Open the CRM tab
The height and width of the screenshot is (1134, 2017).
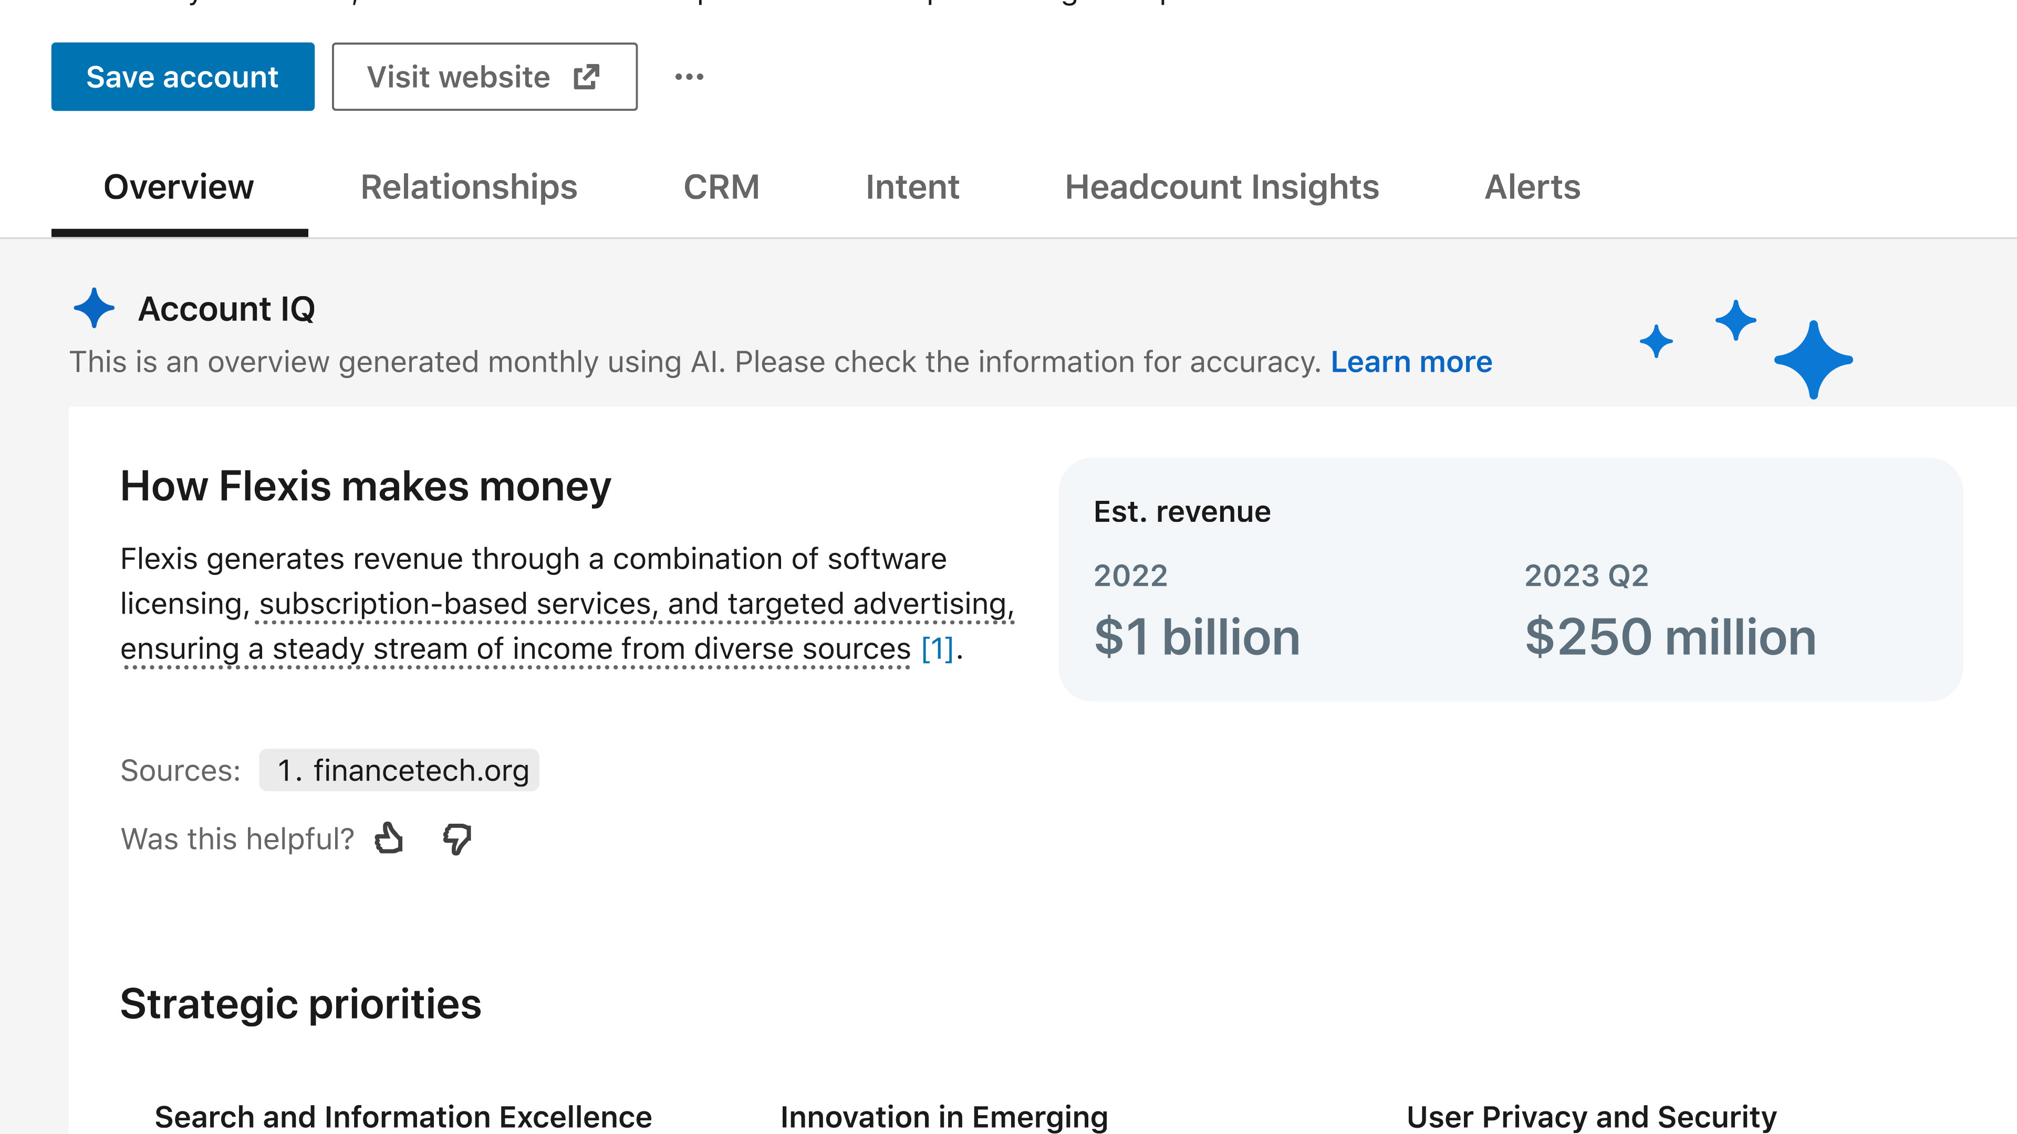click(x=721, y=187)
